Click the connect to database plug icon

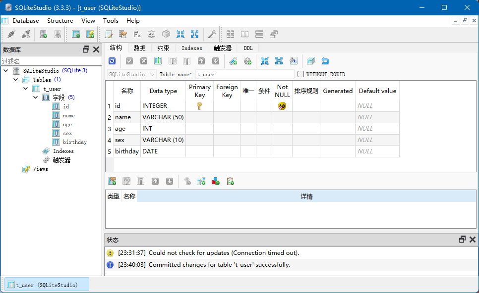point(11,34)
